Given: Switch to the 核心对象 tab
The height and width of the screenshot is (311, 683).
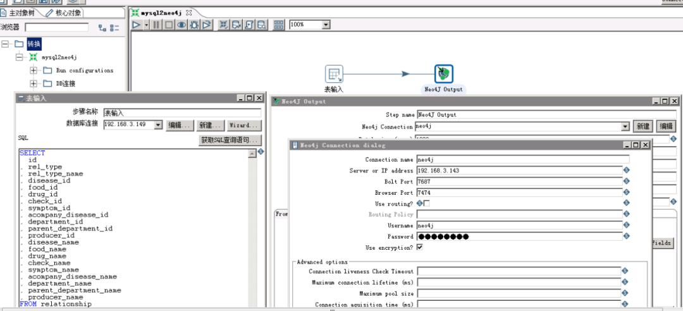Looking at the screenshot, I should pyautogui.click(x=64, y=13).
